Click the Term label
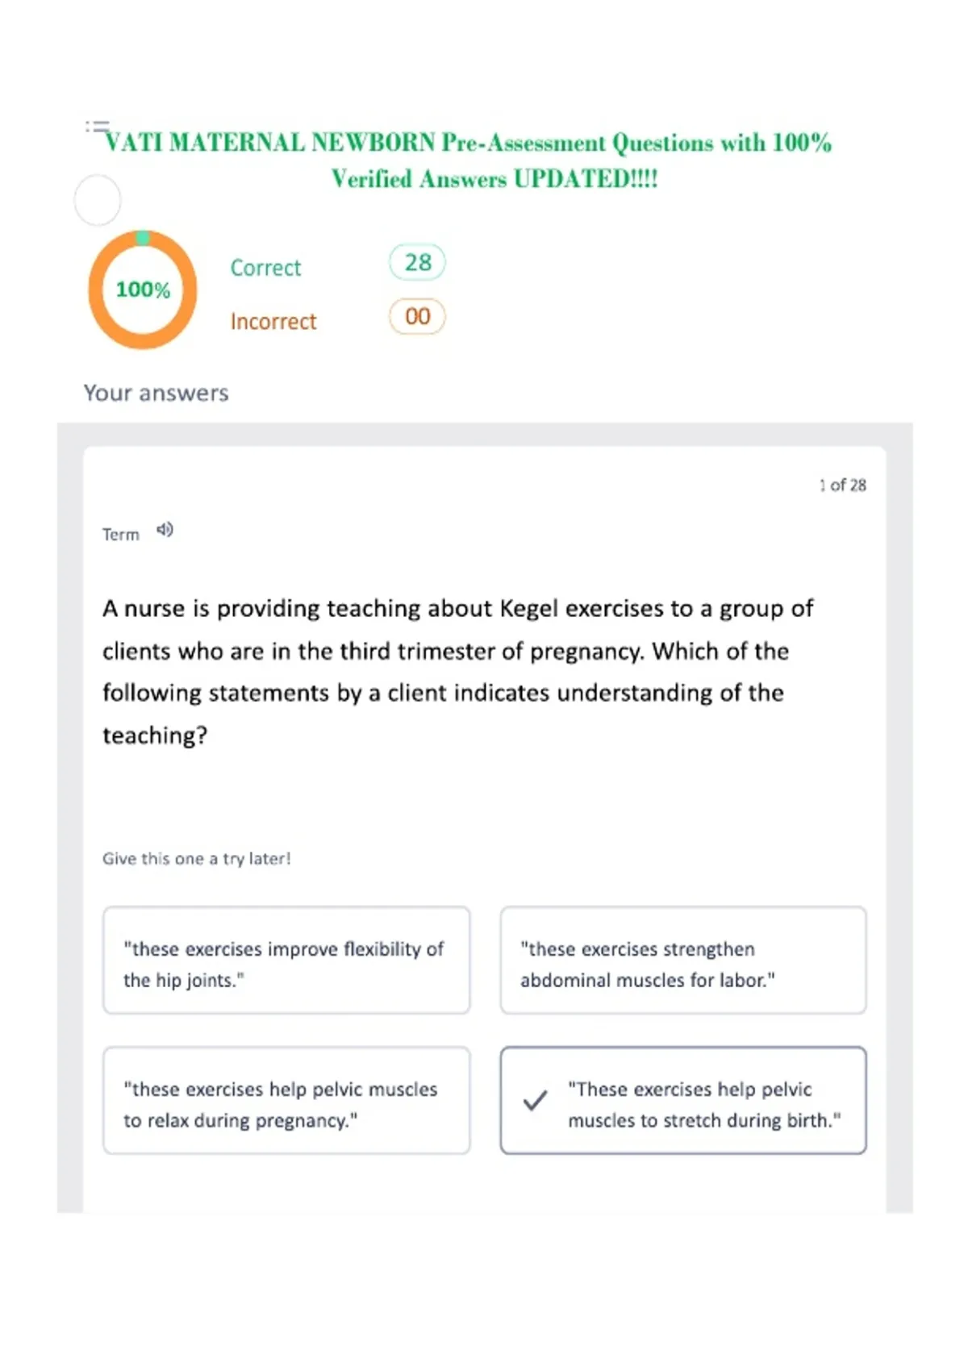968x1371 pixels. pyautogui.click(x=121, y=534)
